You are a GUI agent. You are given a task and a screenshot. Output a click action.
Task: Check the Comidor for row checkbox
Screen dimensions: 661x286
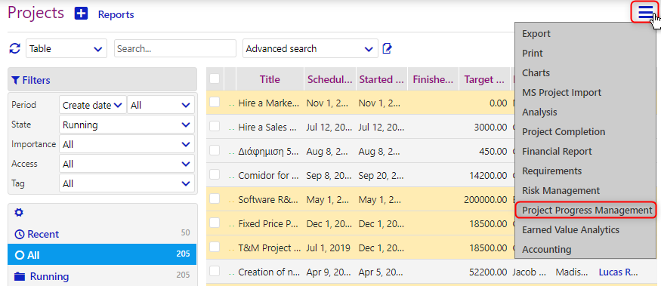point(215,174)
